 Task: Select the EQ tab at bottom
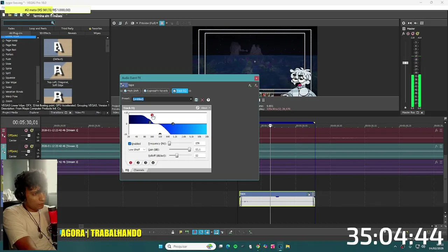(127, 170)
